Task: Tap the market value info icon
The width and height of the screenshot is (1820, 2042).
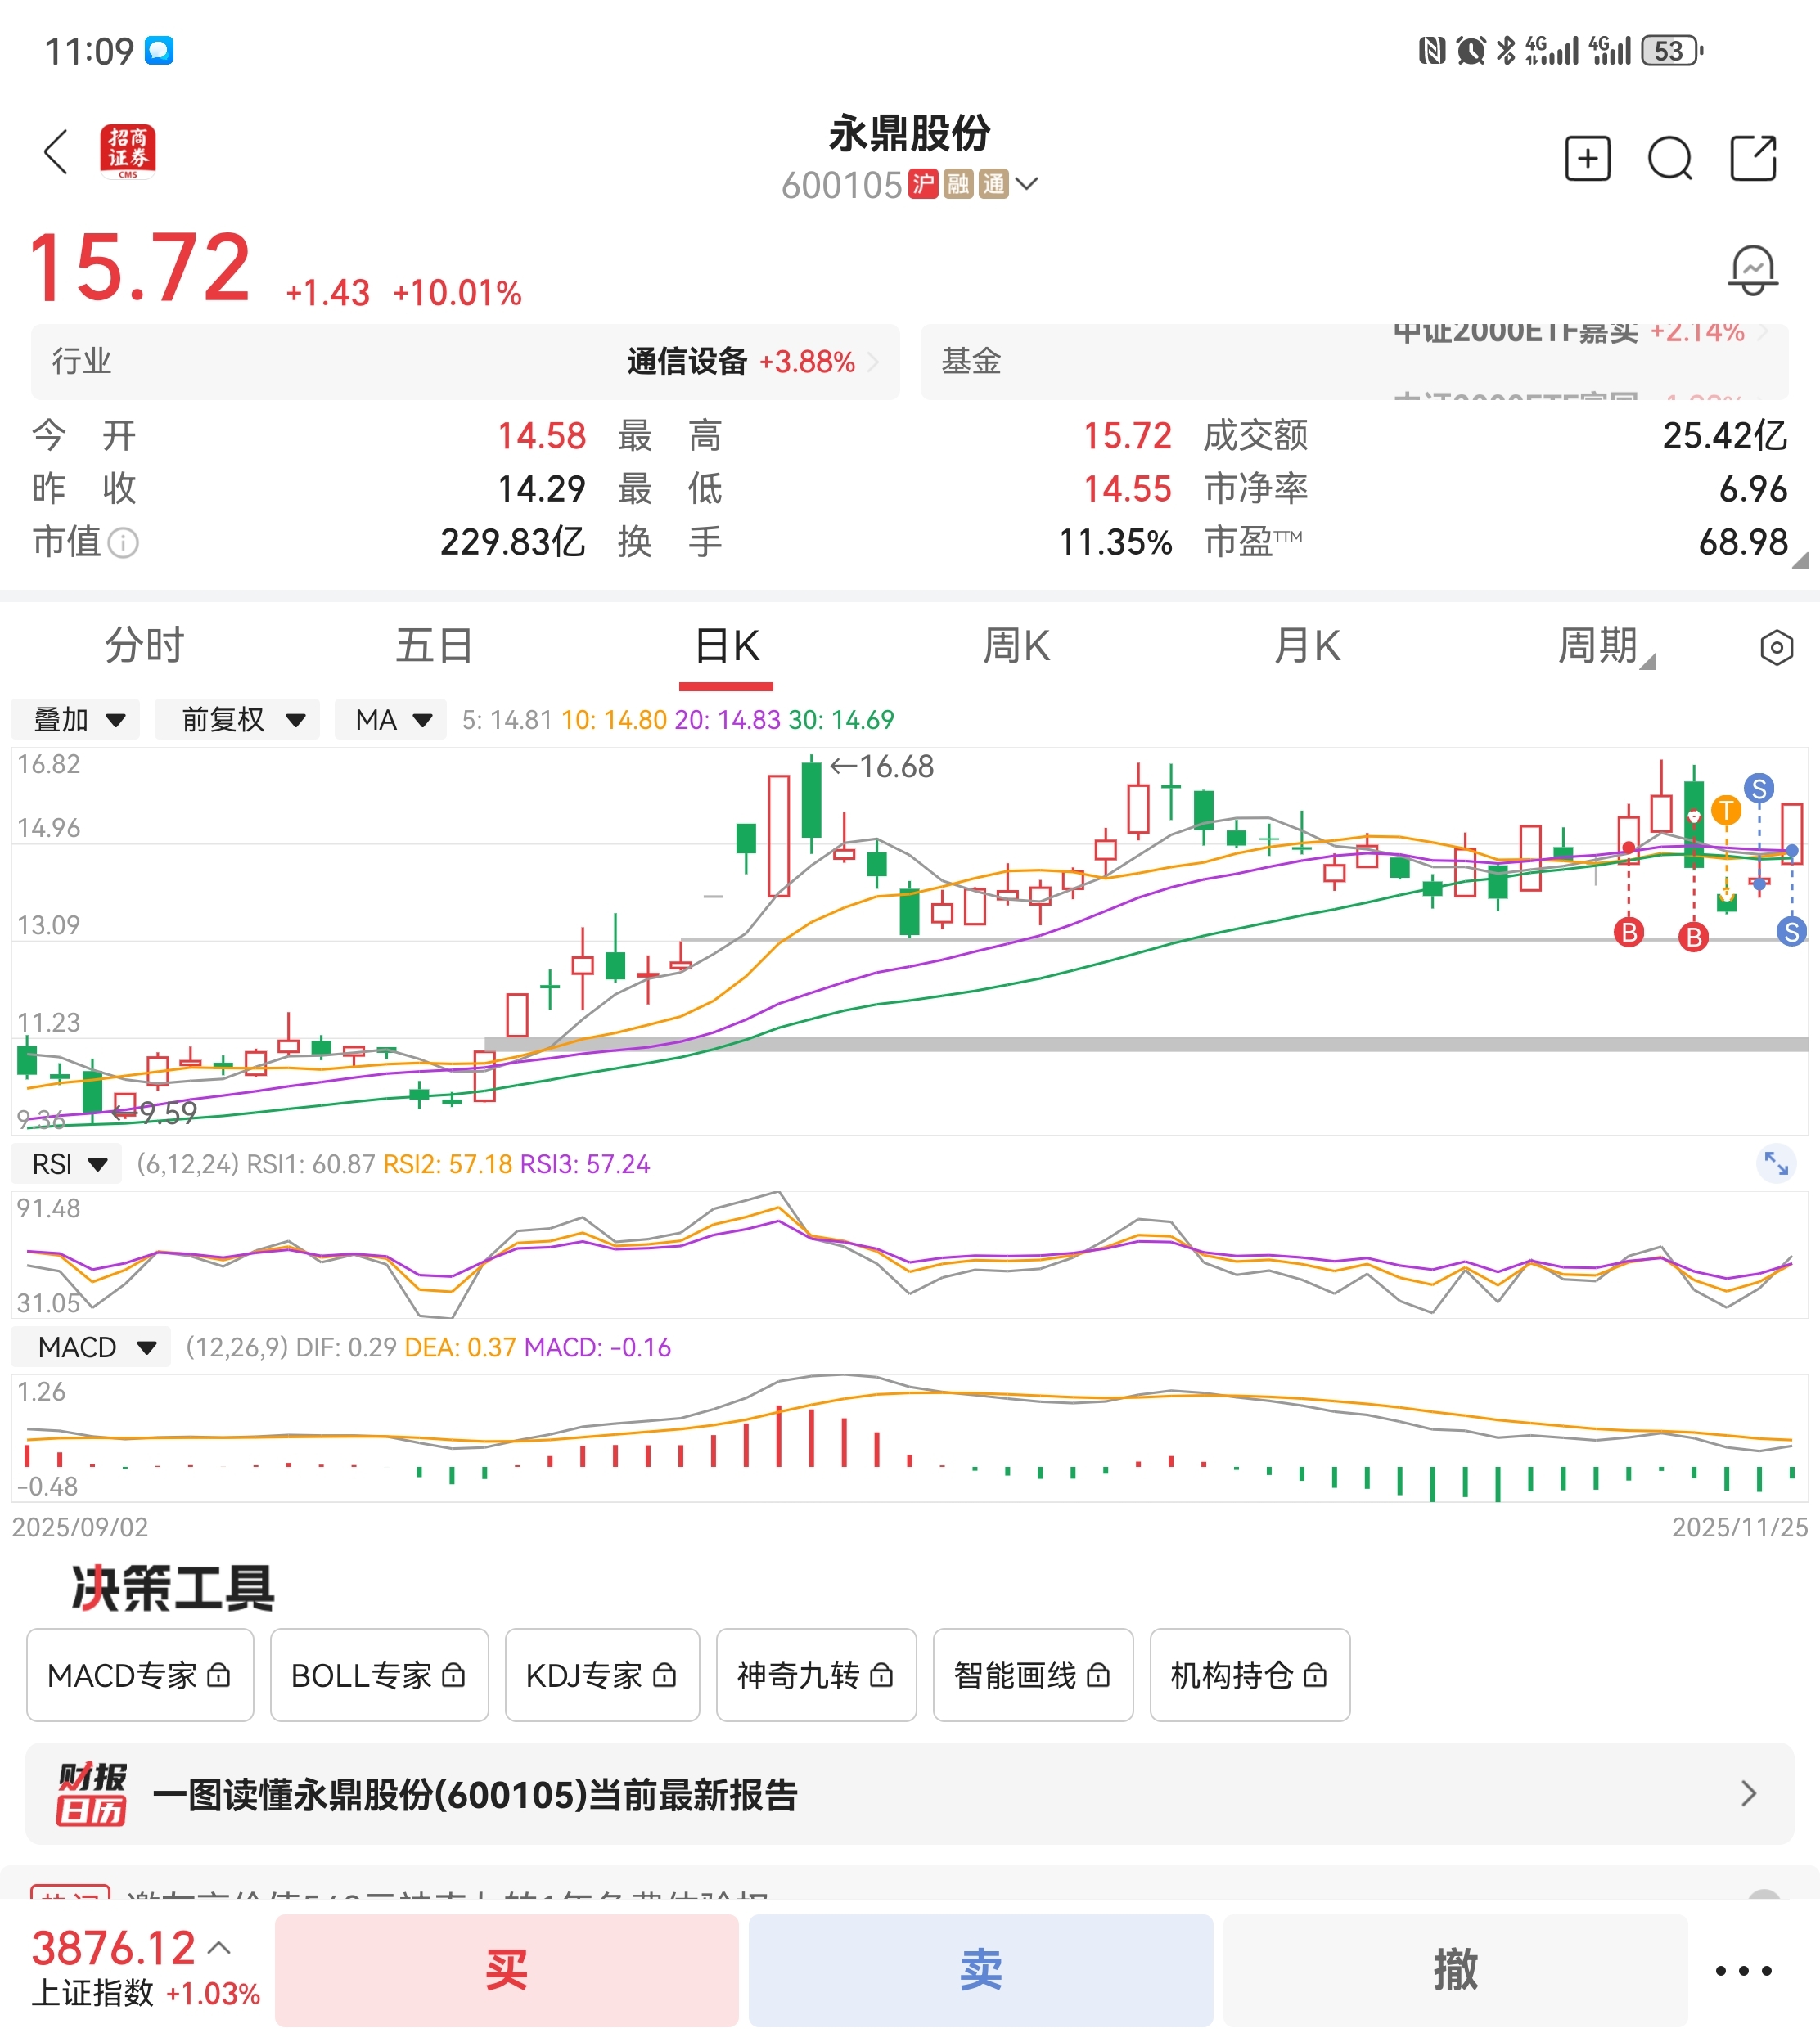Action: coord(123,542)
